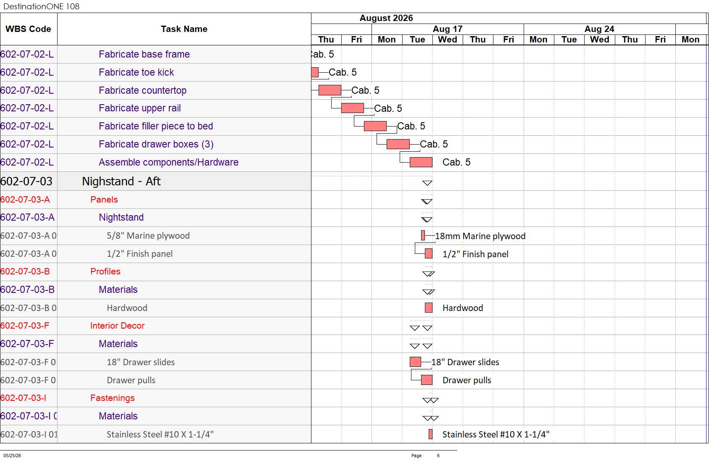
Task: Select WBS code in the Interior Decor row
Action: [x=24, y=326]
